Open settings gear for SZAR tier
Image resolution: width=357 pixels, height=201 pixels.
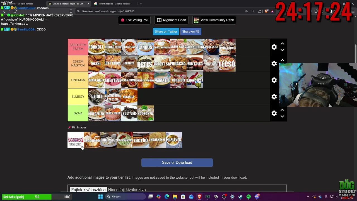pos(274,113)
